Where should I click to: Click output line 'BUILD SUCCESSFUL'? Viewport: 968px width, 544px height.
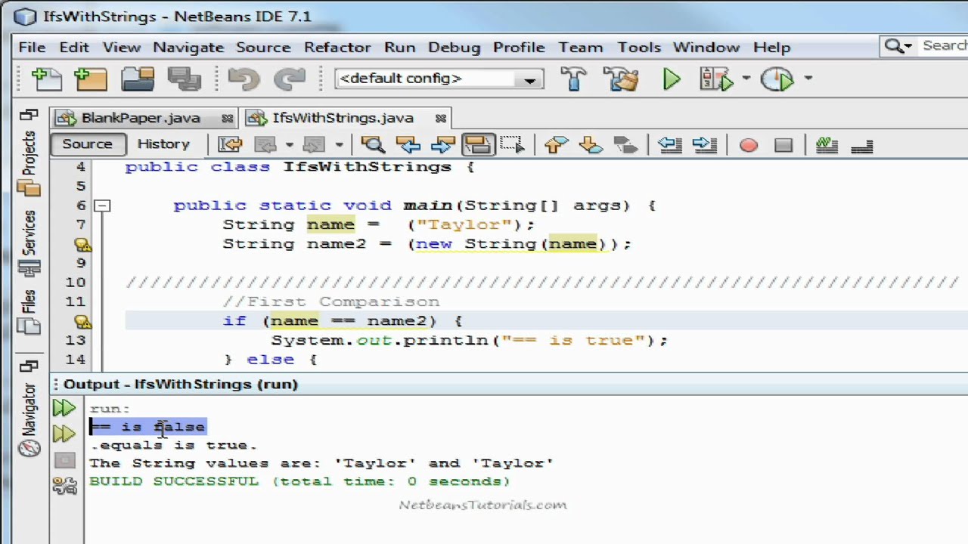coord(299,481)
